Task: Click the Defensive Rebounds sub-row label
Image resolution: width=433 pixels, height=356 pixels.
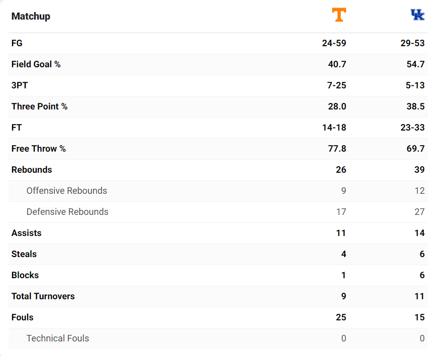Action: 67,212
